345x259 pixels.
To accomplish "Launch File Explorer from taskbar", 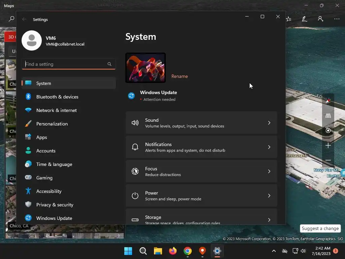I will pos(158,251).
